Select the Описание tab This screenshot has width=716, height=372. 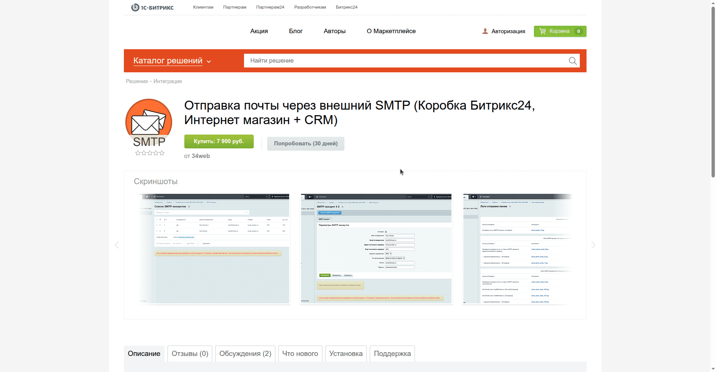pos(144,354)
